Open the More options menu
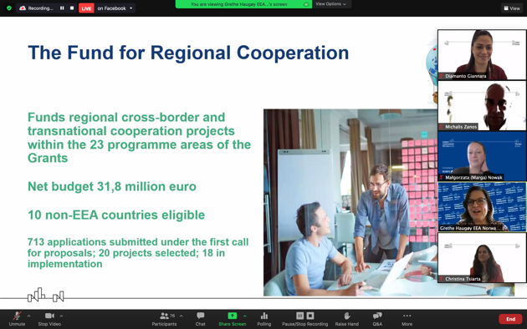The image size is (527, 329). click(407, 319)
